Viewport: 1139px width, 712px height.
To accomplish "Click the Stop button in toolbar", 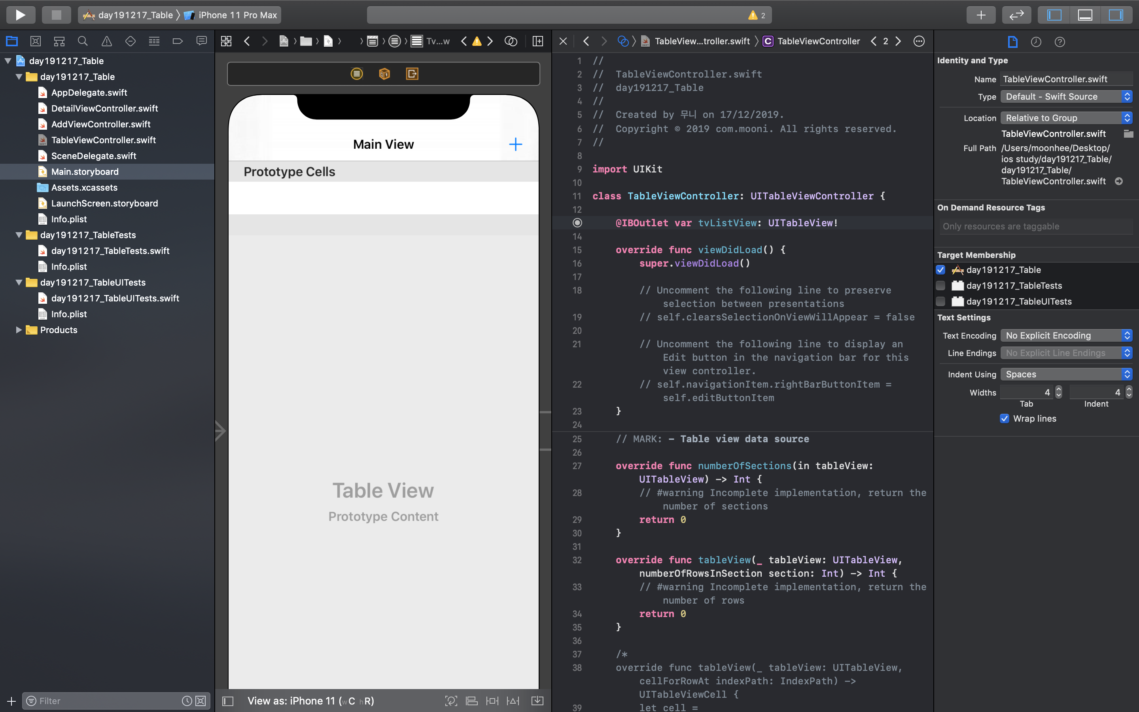I will (x=56, y=15).
